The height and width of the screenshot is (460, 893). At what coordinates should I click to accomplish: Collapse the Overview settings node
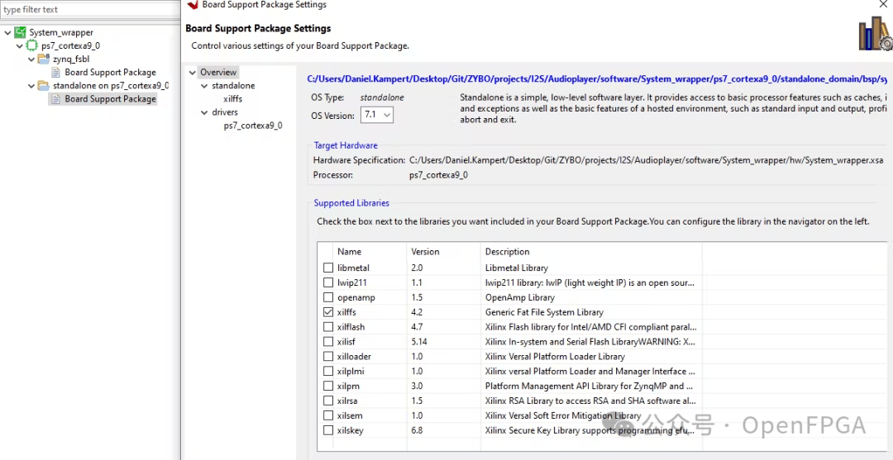(x=193, y=72)
